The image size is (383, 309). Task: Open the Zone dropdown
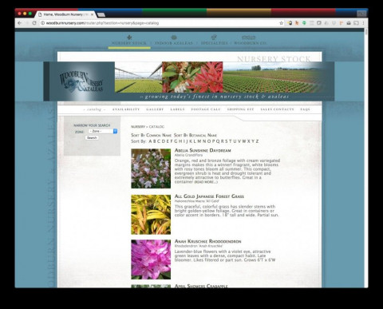point(103,131)
